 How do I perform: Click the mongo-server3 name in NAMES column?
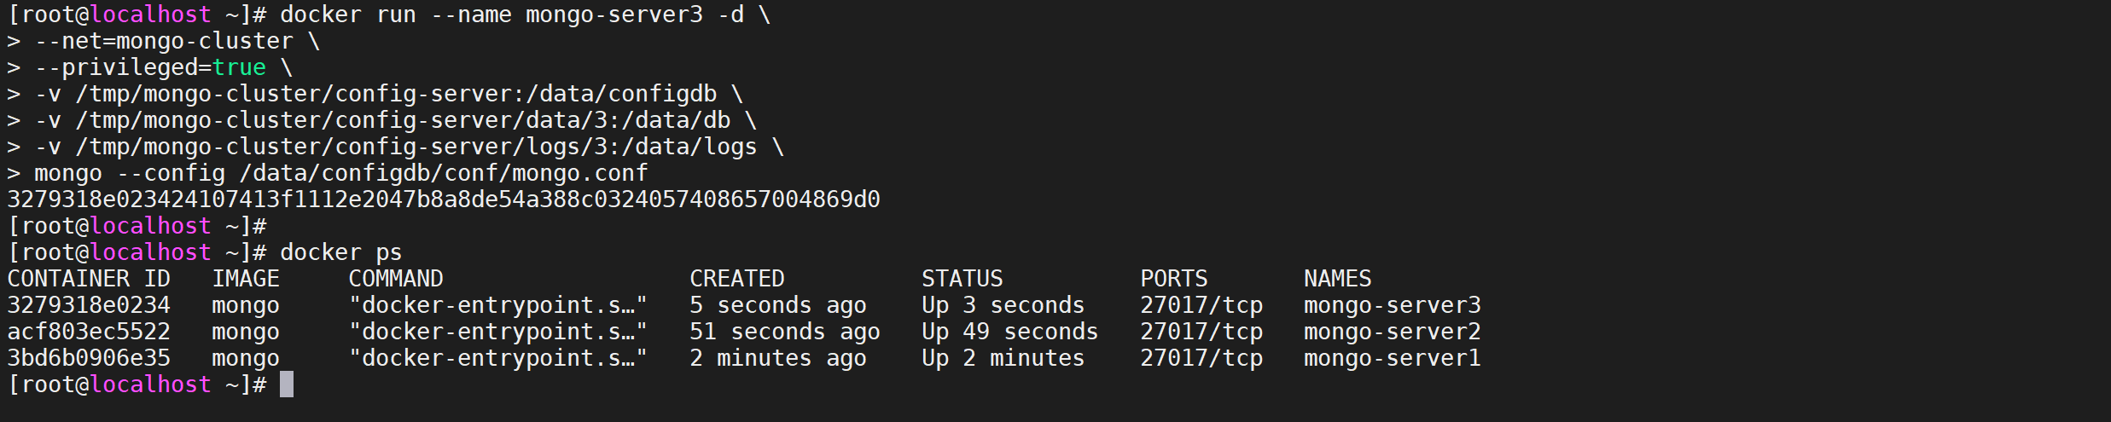click(1392, 305)
